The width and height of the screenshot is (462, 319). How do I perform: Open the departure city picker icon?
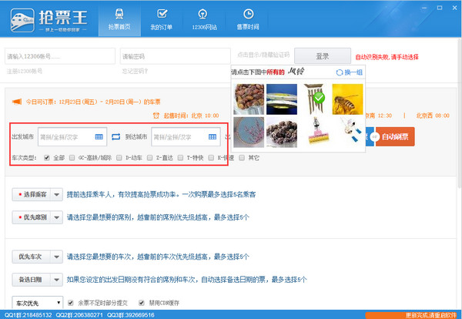tap(99, 137)
